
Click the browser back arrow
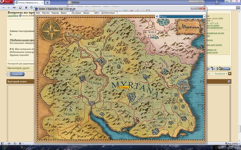click(x=3, y=7)
